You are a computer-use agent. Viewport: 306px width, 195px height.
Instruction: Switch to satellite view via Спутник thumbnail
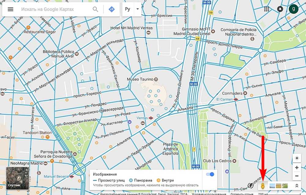tap(17, 178)
